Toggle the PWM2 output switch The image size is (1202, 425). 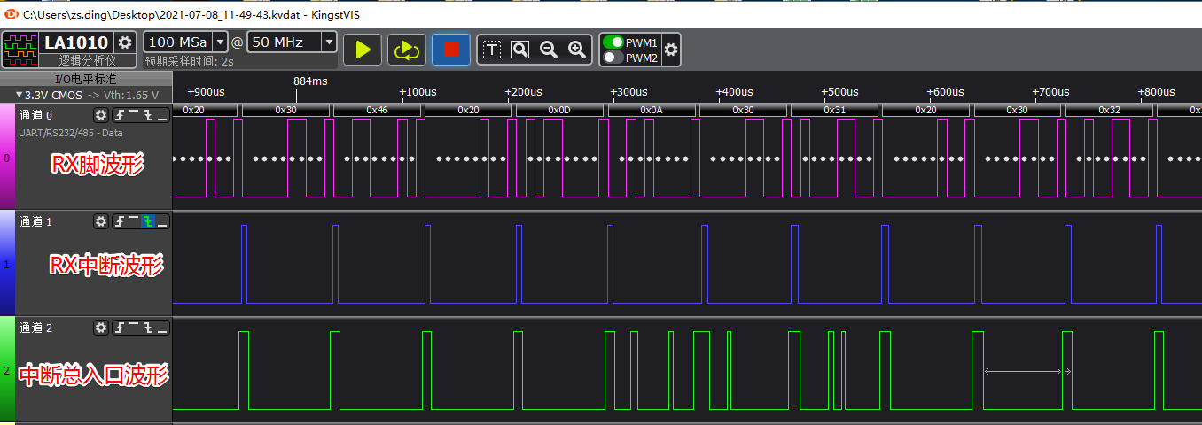pyautogui.click(x=613, y=58)
